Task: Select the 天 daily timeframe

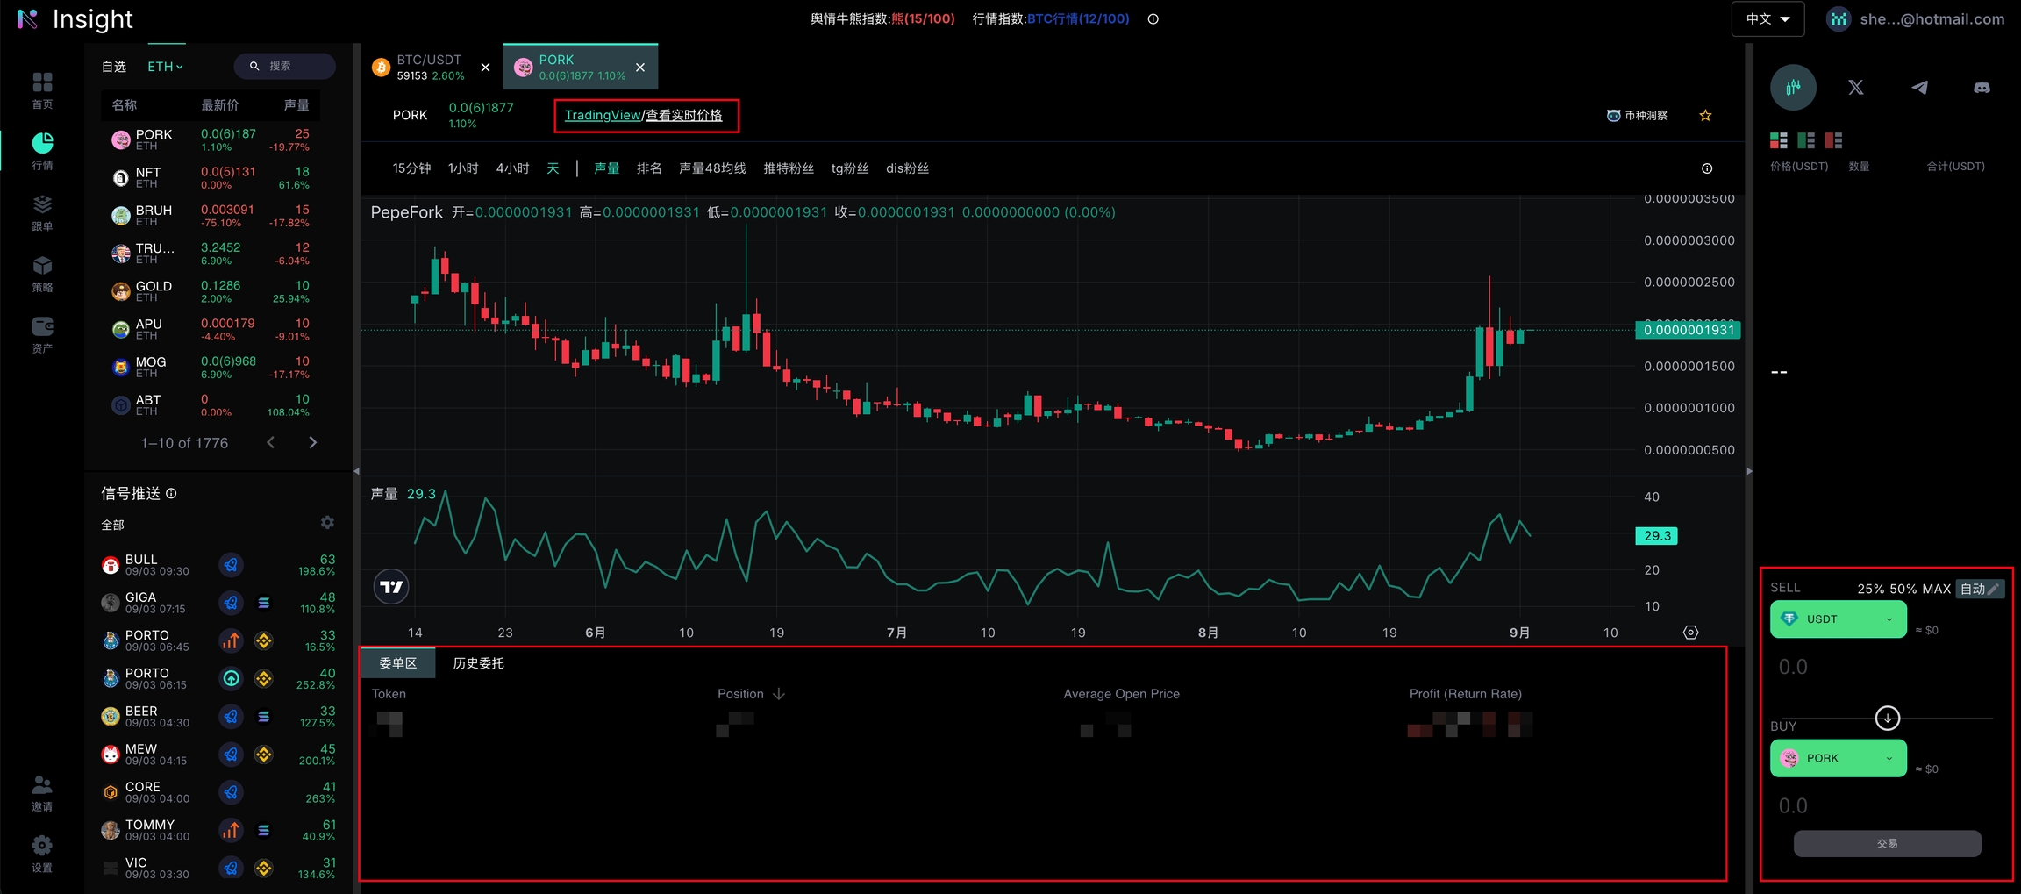Action: point(553,168)
